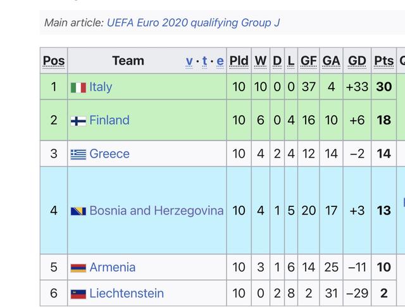The height and width of the screenshot is (307, 405).
Task: Click the Pos column header
Action: [x=54, y=61]
